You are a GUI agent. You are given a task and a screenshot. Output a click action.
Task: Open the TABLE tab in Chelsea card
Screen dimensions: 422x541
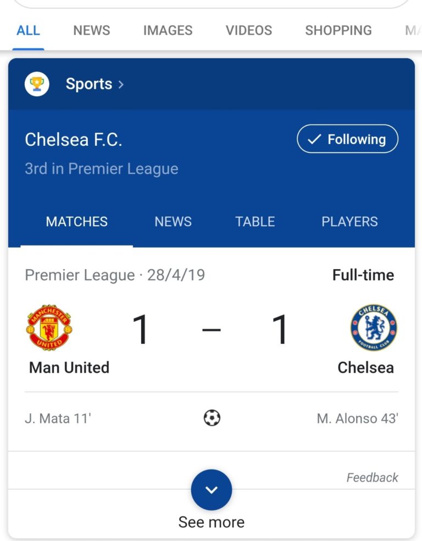(255, 221)
